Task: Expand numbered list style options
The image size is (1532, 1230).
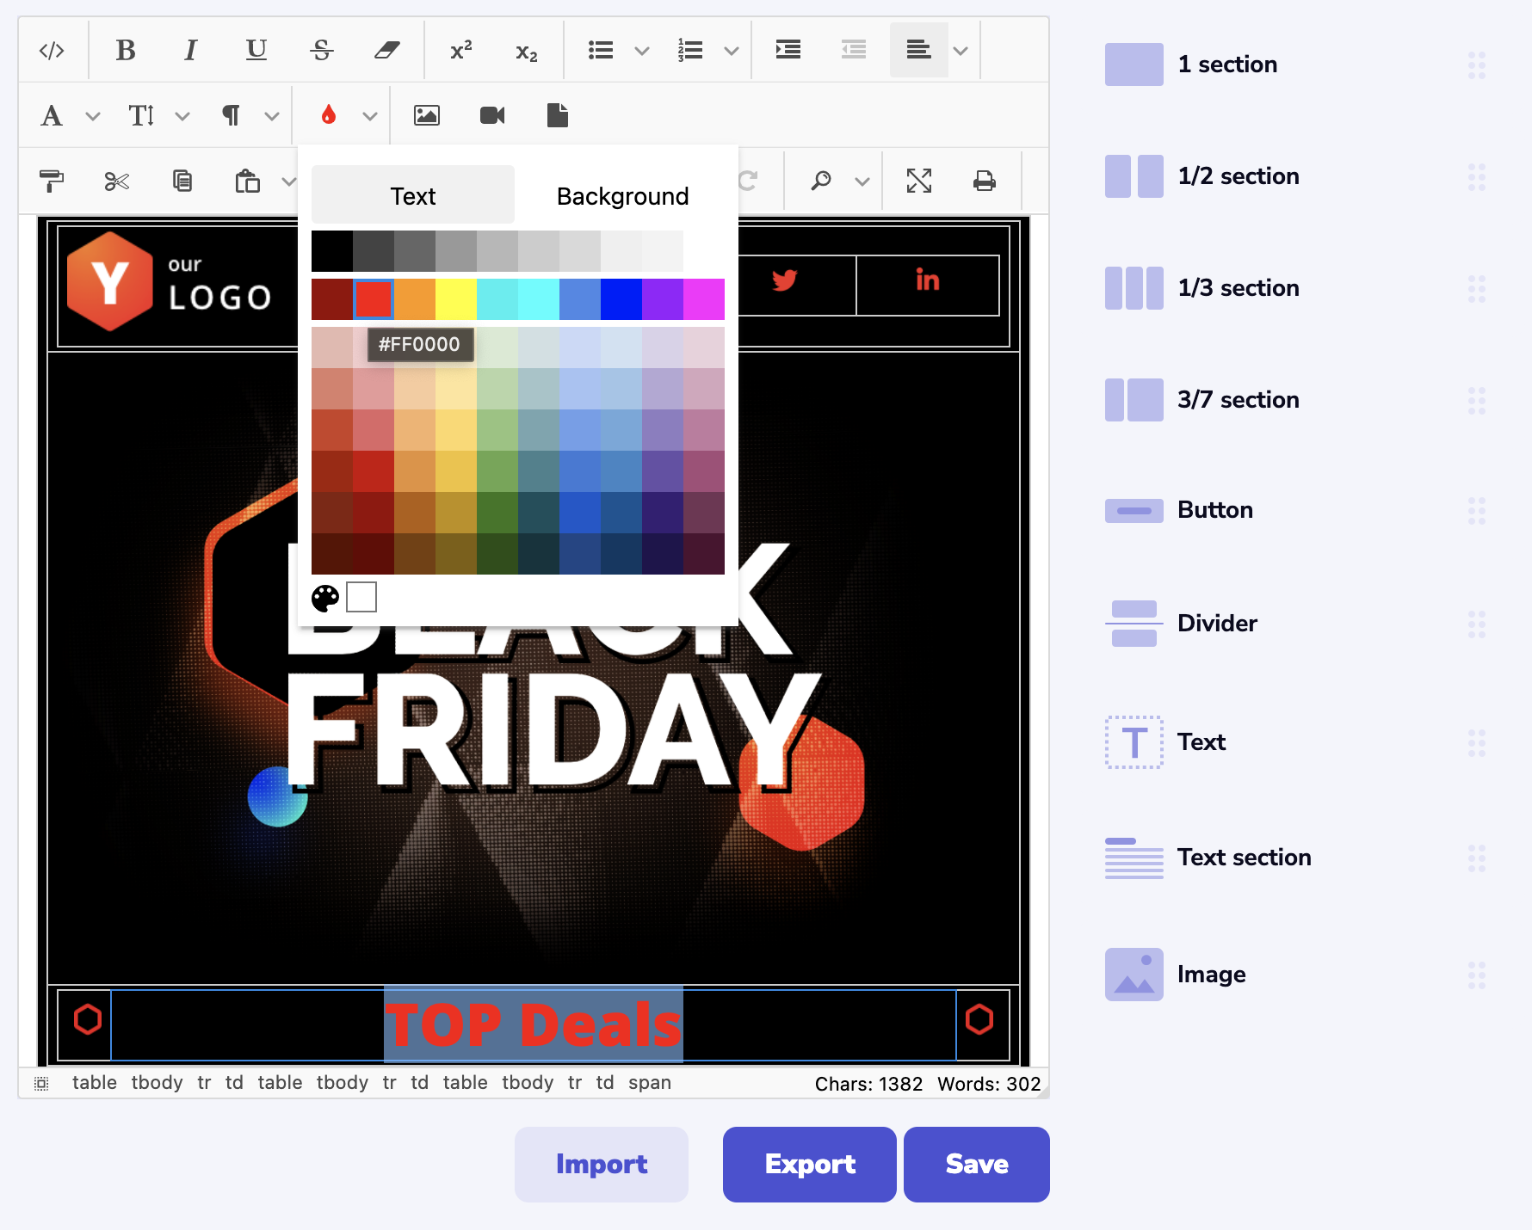Action: coord(732,51)
